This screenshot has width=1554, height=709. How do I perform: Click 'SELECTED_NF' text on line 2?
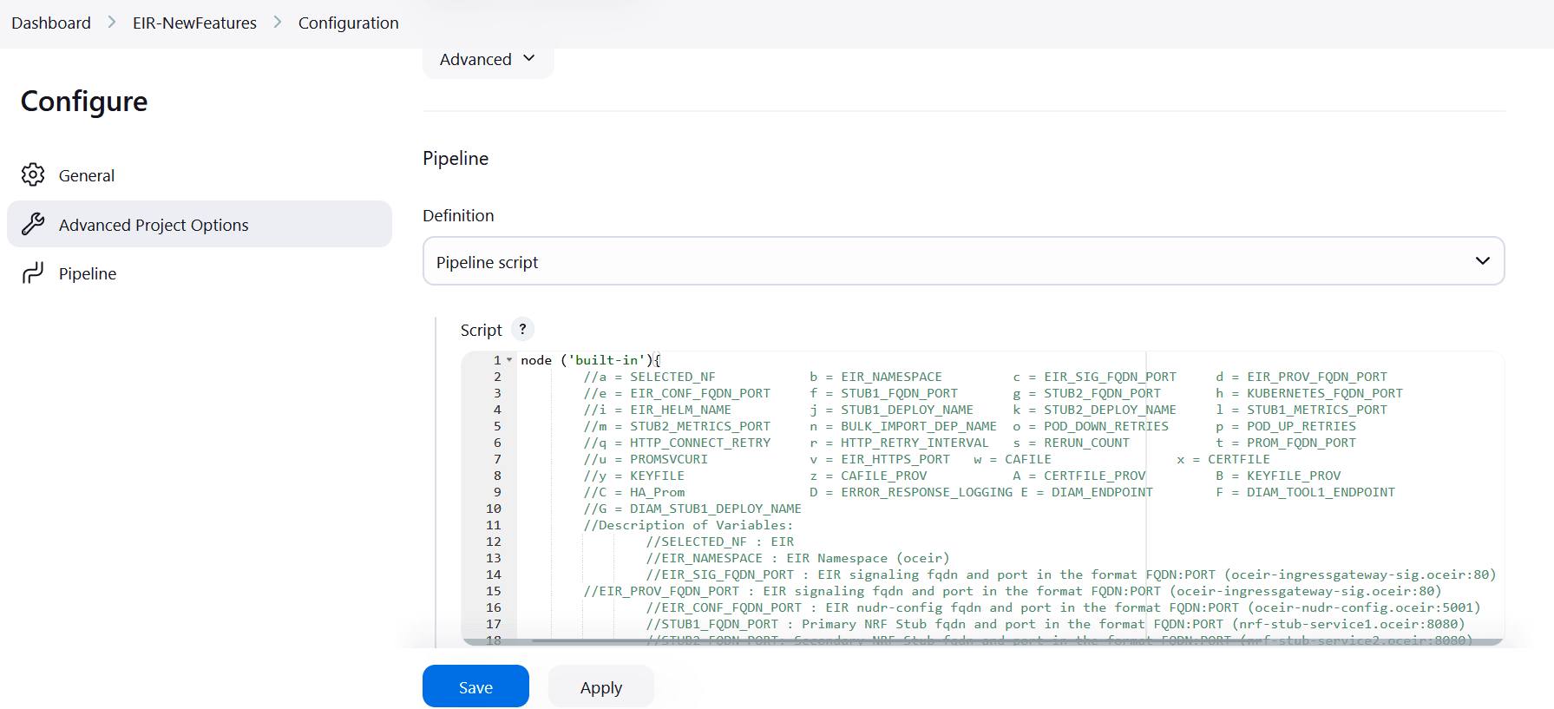(672, 377)
